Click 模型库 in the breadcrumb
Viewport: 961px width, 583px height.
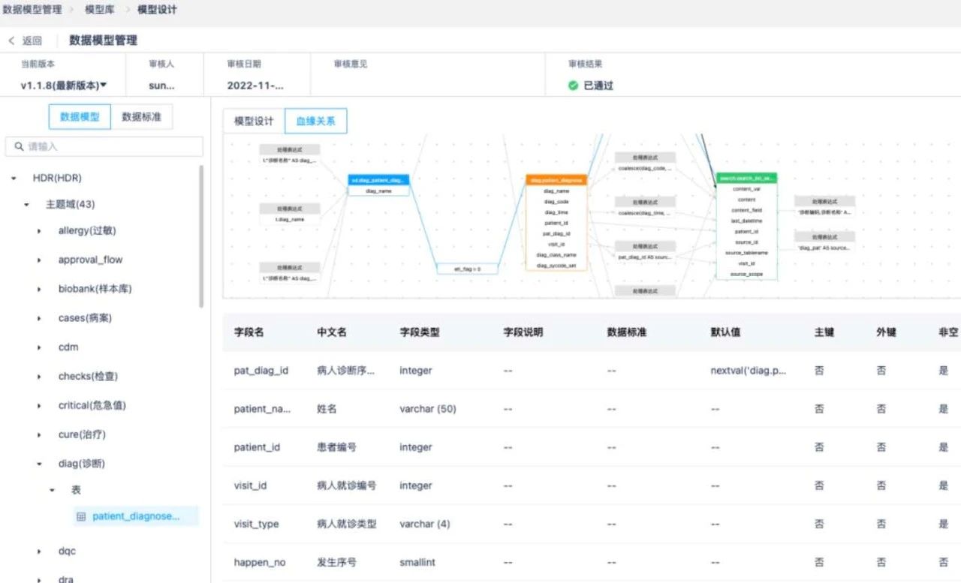click(x=99, y=10)
